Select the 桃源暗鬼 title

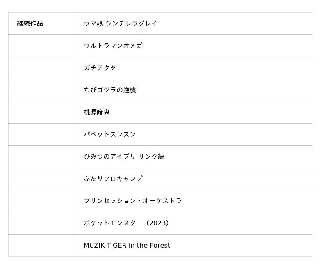pyautogui.click(x=97, y=112)
